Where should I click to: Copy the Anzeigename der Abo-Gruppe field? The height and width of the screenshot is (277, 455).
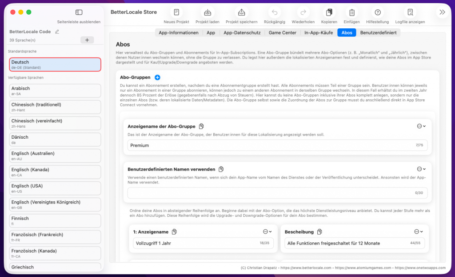201,126
